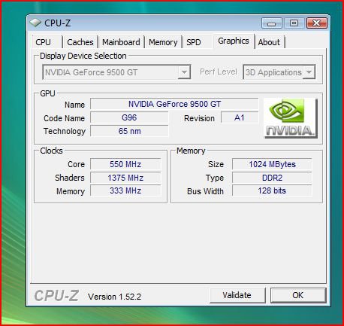Open the SPD tab
This screenshot has width=344, height=326.
click(x=194, y=42)
